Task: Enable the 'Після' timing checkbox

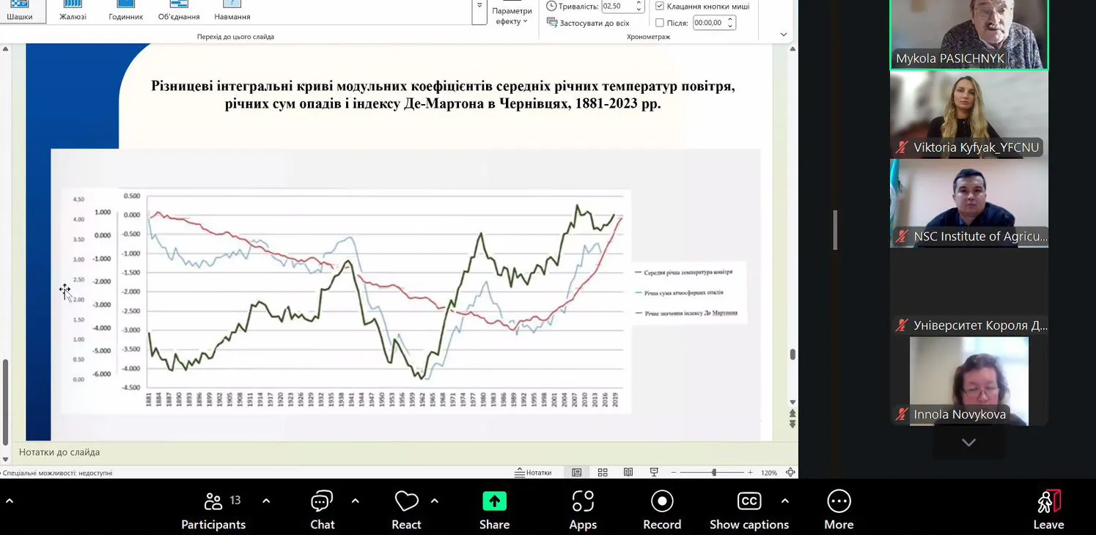Action: coord(660,23)
